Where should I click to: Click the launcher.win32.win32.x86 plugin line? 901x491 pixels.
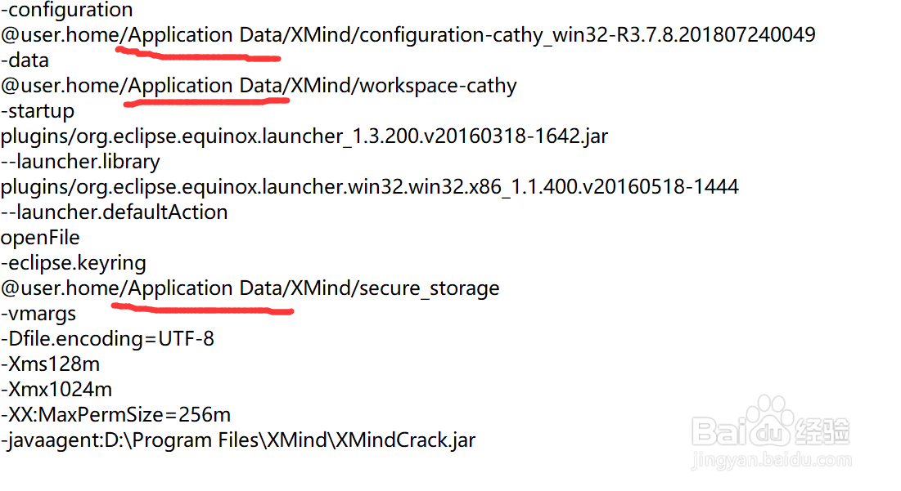point(369,187)
